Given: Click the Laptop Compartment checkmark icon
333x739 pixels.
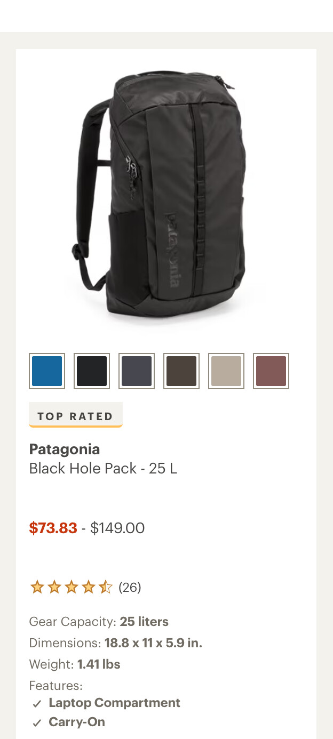Looking at the screenshot, I should (37, 704).
